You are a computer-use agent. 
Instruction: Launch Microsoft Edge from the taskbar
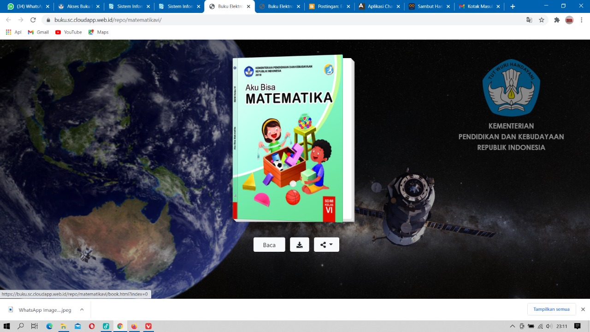(x=49, y=326)
